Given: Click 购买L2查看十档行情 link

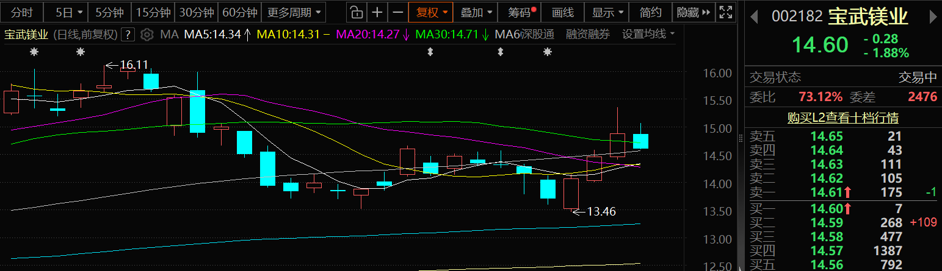Looking at the screenshot, I should pyautogui.click(x=842, y=118).
